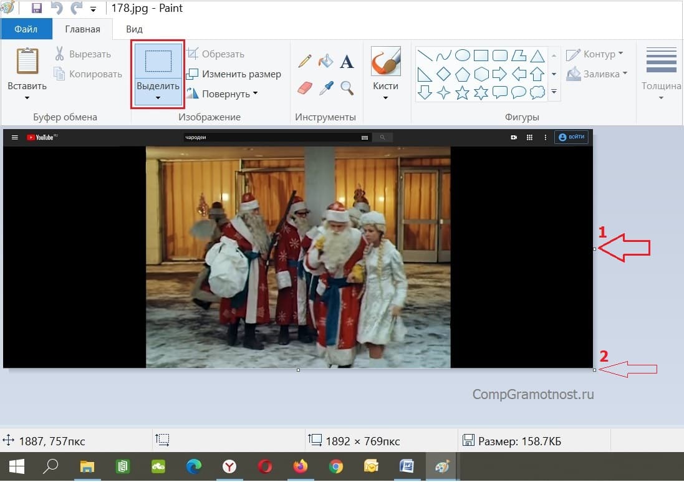Pick the Left arrow shape
The width and height of the screenshot is (684, 482).
519,74
